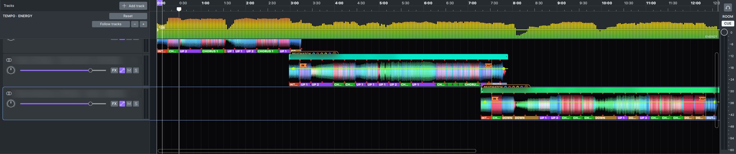736x154 pixels.
Task: Toggle the FX button on the third track
Action: [x=114, y=104]
